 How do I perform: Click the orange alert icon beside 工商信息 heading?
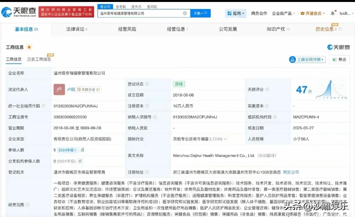[x=29, y=47]
